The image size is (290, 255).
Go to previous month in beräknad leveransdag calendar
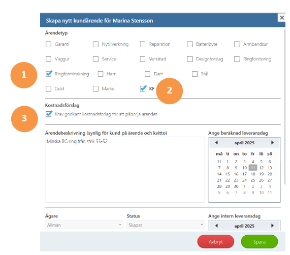pyautogui.click(x=216, y=143)
